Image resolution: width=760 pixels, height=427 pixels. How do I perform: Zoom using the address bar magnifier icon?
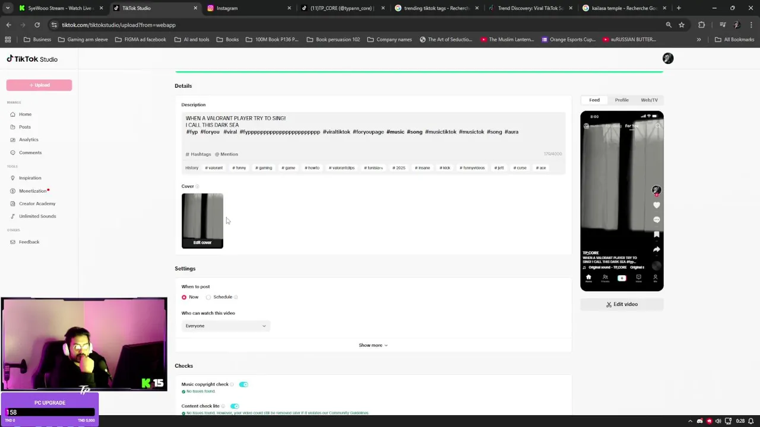(669, 25)
